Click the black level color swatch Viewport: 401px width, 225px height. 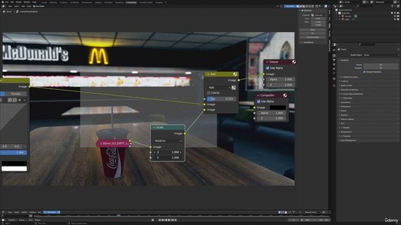(x=14, y=164)
